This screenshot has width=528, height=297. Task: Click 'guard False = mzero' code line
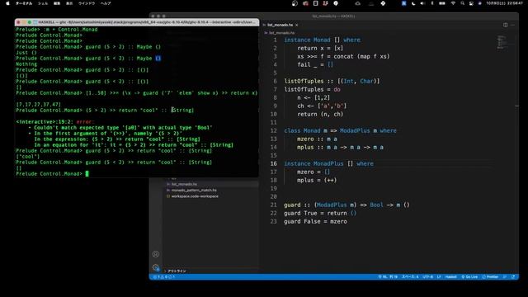click(315, 222)
